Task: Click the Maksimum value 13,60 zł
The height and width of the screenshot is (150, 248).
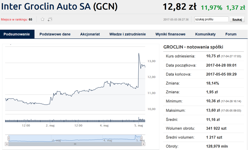Action: tap(213, 110)
